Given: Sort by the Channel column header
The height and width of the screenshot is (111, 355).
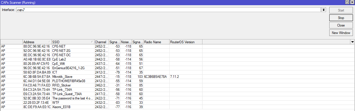Looking at the screenshot, I should 101,42.
